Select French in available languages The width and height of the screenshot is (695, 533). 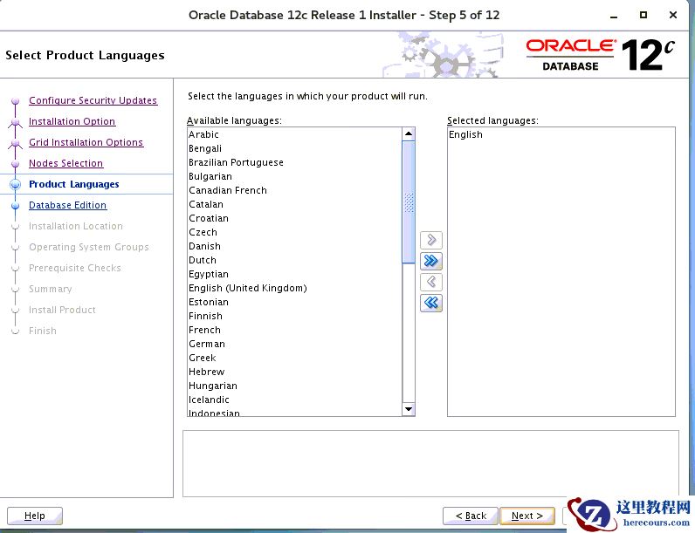tap(294, 330)
